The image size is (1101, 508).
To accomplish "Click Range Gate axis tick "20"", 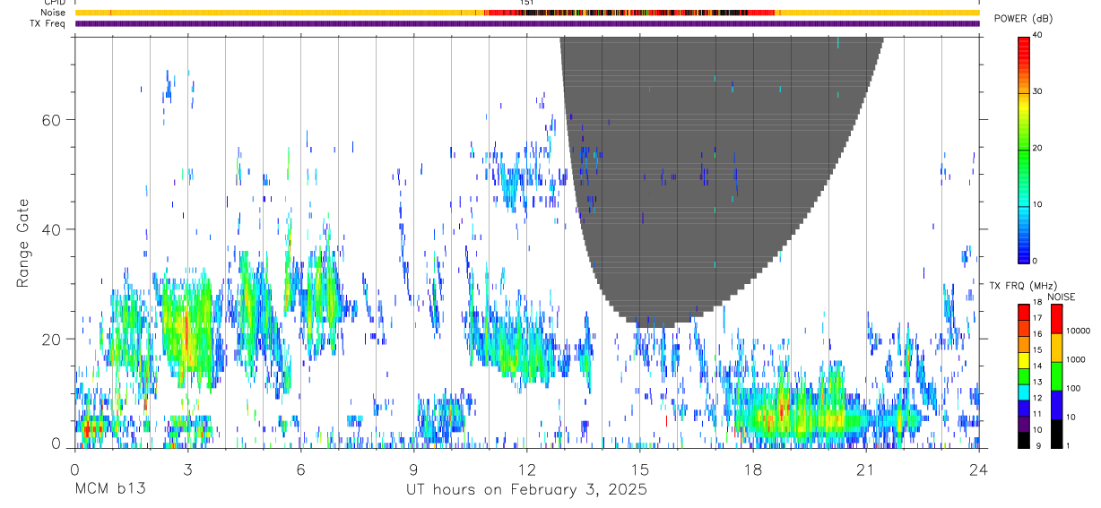I will tap(53, 339).
